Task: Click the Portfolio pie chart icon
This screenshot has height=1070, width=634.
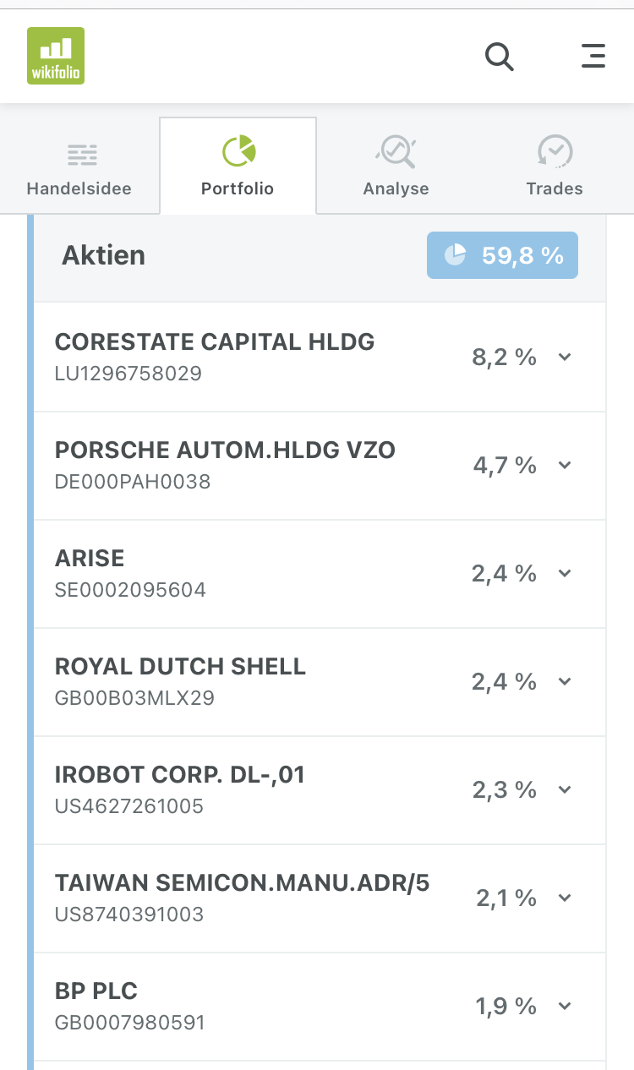Action: pyautogui.click(x=238, y=153)
